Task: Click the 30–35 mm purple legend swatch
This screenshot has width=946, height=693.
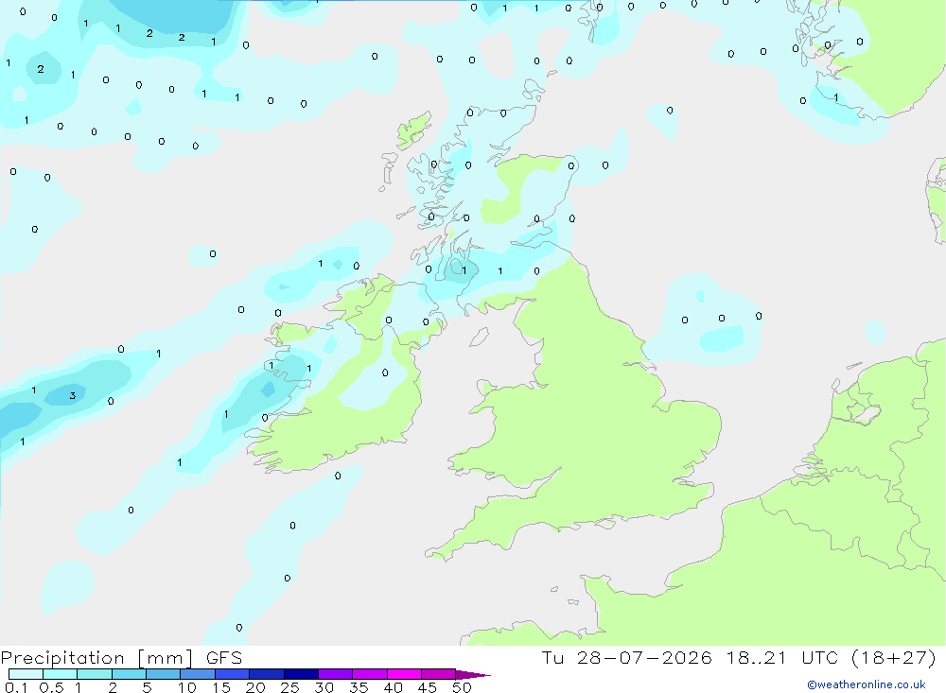Action: pos(336,674)
